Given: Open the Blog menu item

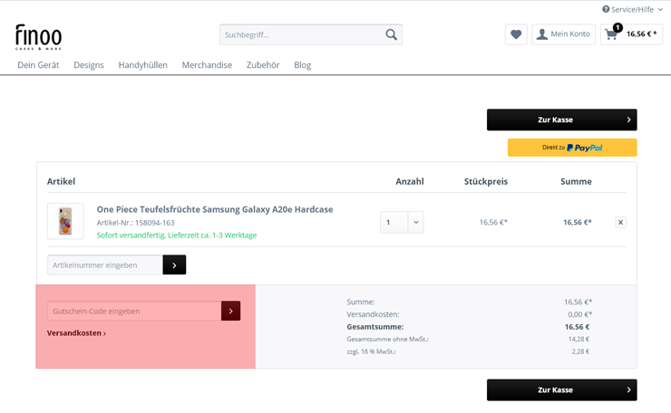Looking at the screenshot, I should coord(303,65).
